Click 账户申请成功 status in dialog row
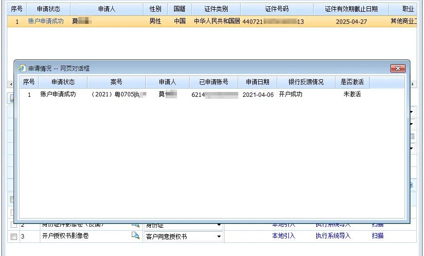The width and height of the screenshot is (424, 256). pos(58,94)
